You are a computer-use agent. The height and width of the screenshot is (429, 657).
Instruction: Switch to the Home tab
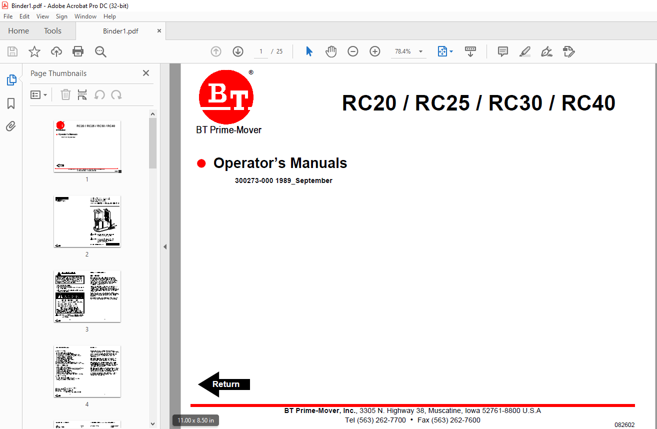18,31
